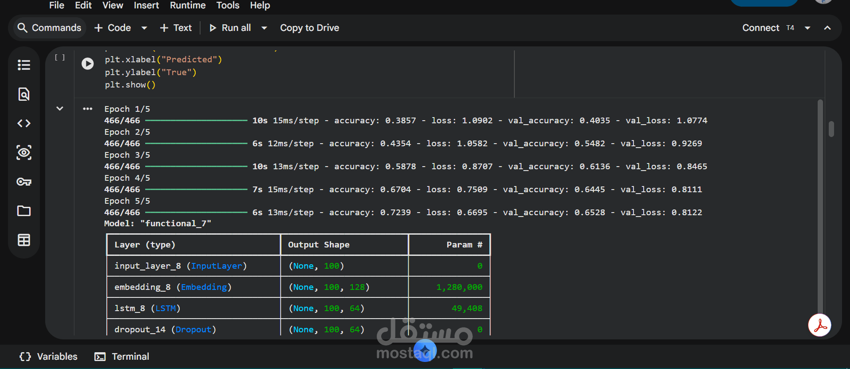Click the plt.ylabel("True") code line
850x369 pixels.
(x=151, y=72)
